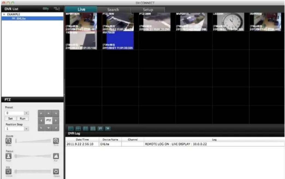Screen dimensions: 285x179
Task: Click the Zoom Tele magnifier icon
Action: [56, 141]
